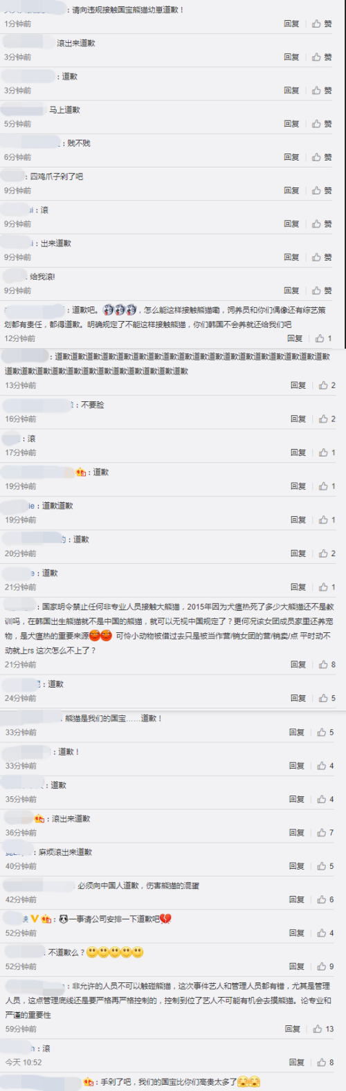Give a thumbs-up to '给我滚!' comment
Viewport: 346px width, 1091px height.
[322, 291]
